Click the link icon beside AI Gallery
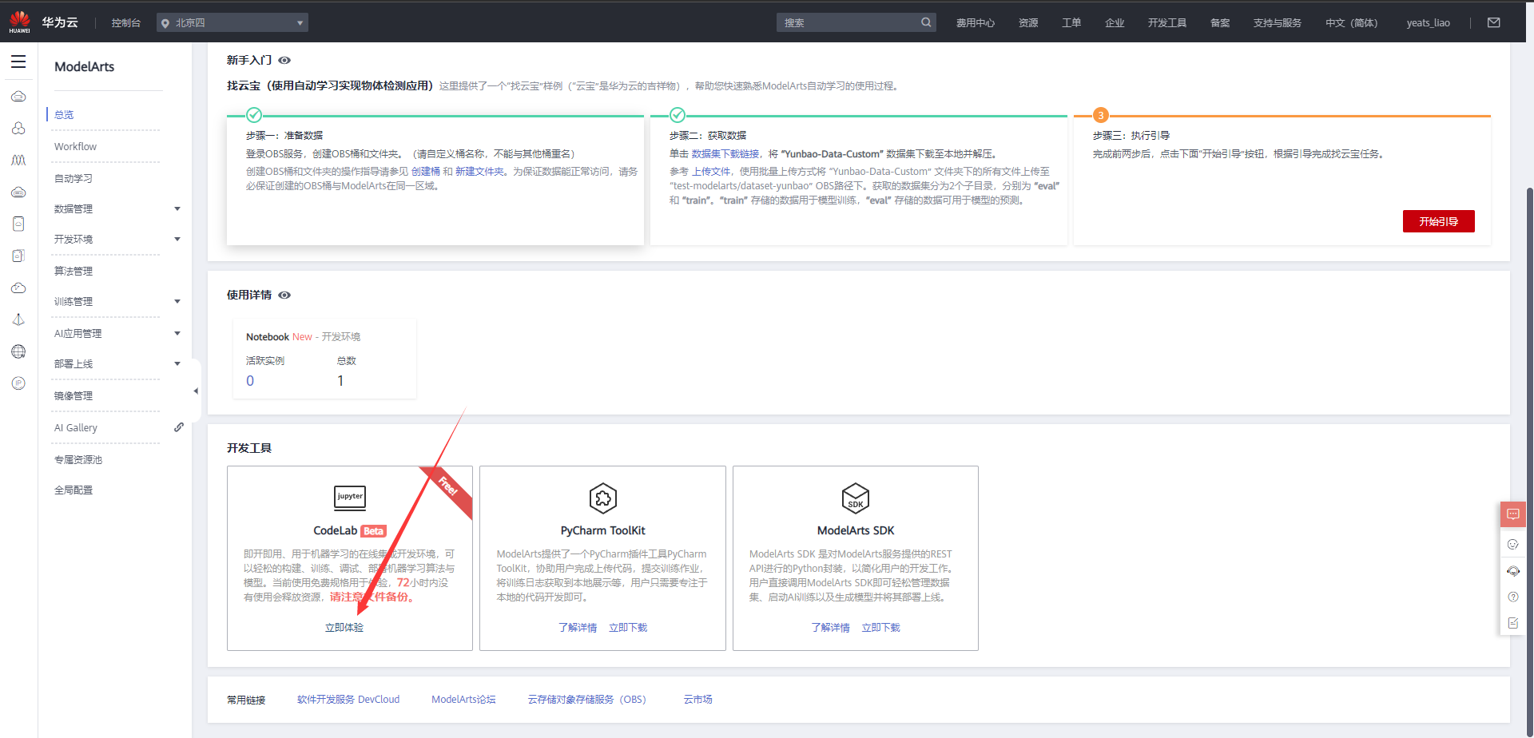The height and width of the screenshot is (738, 1534). coord(179,427)
